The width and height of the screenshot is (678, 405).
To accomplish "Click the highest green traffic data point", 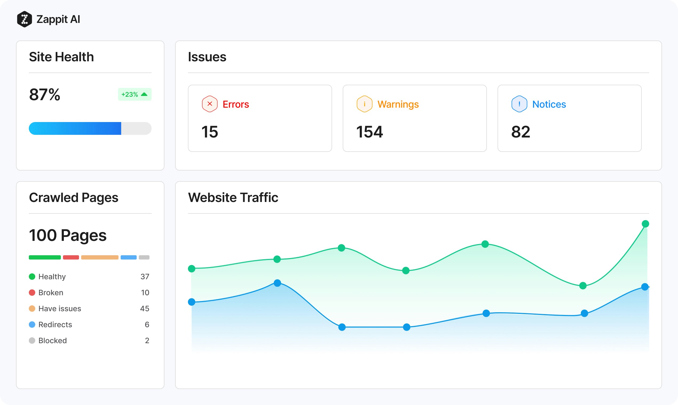I will coord(645,224).
